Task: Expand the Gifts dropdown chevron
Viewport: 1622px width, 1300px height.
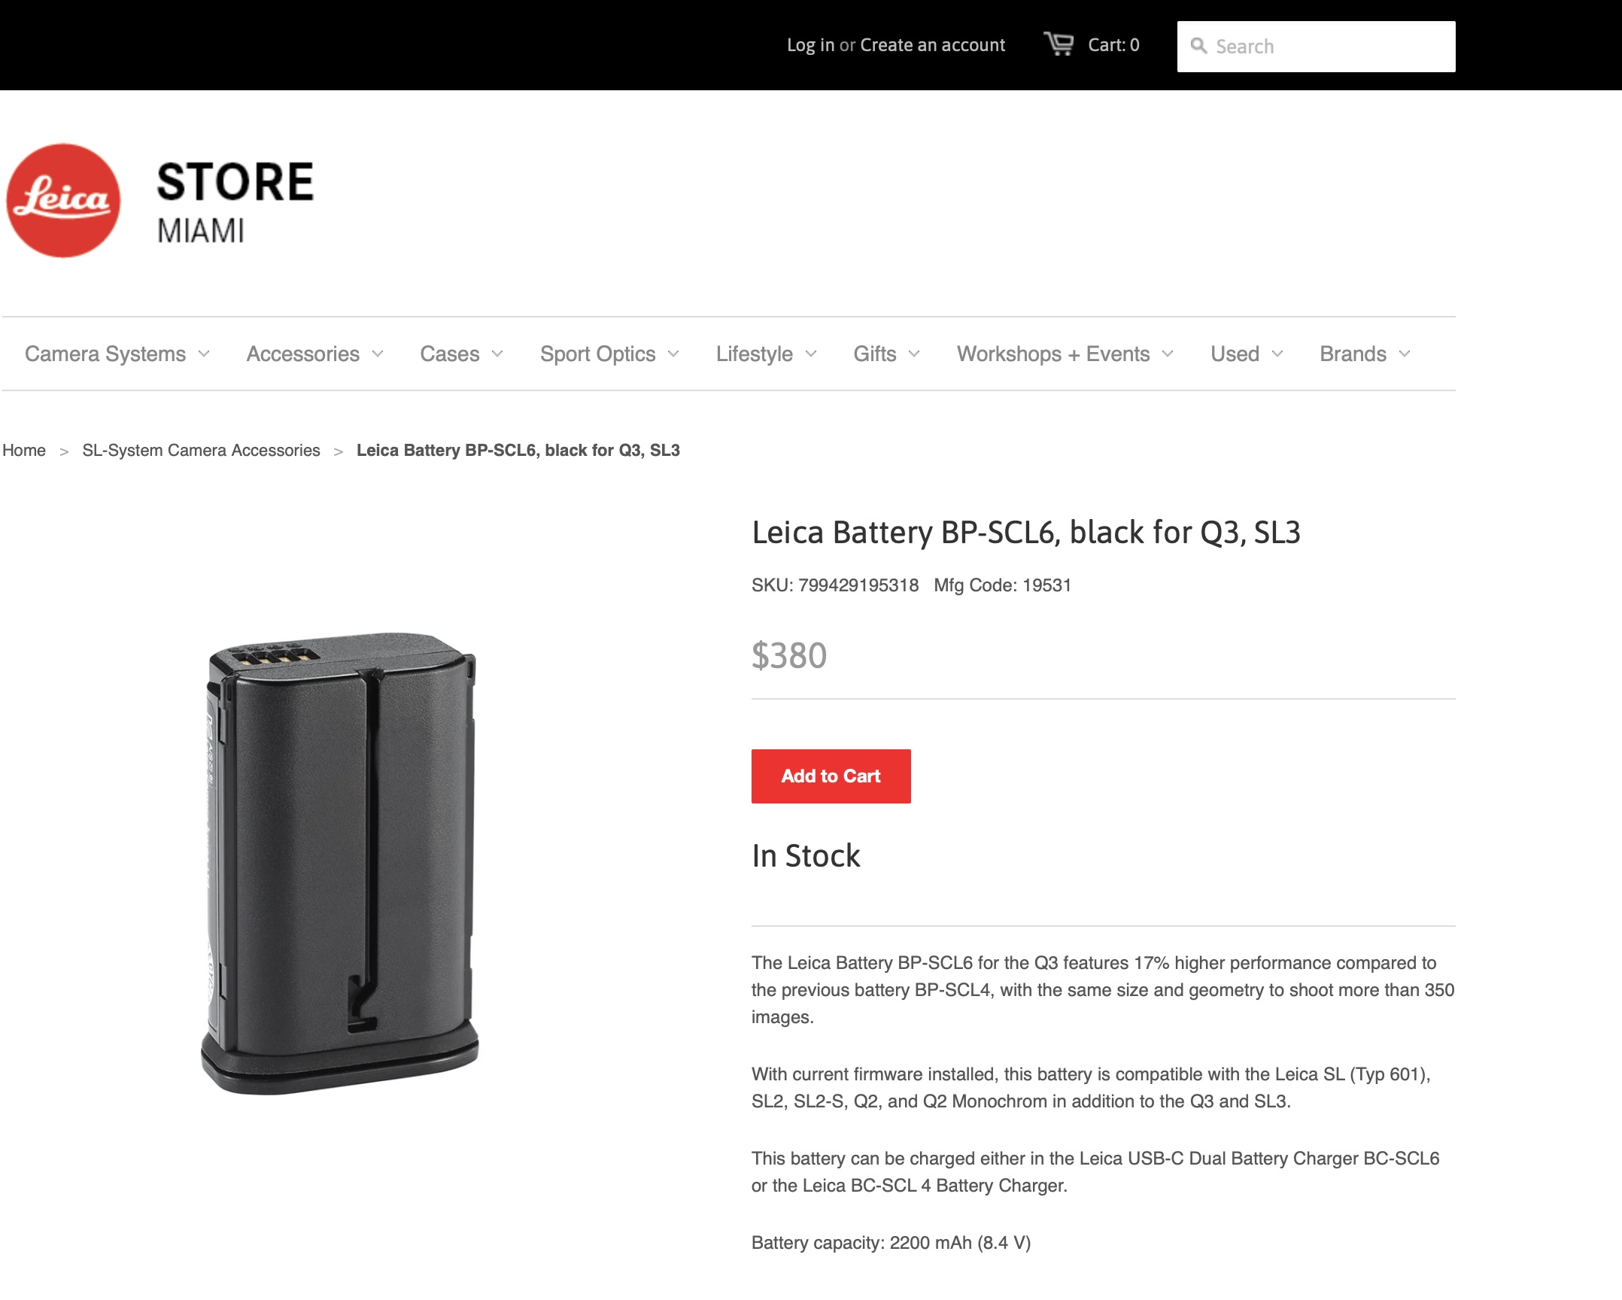Action: (914, 354)
